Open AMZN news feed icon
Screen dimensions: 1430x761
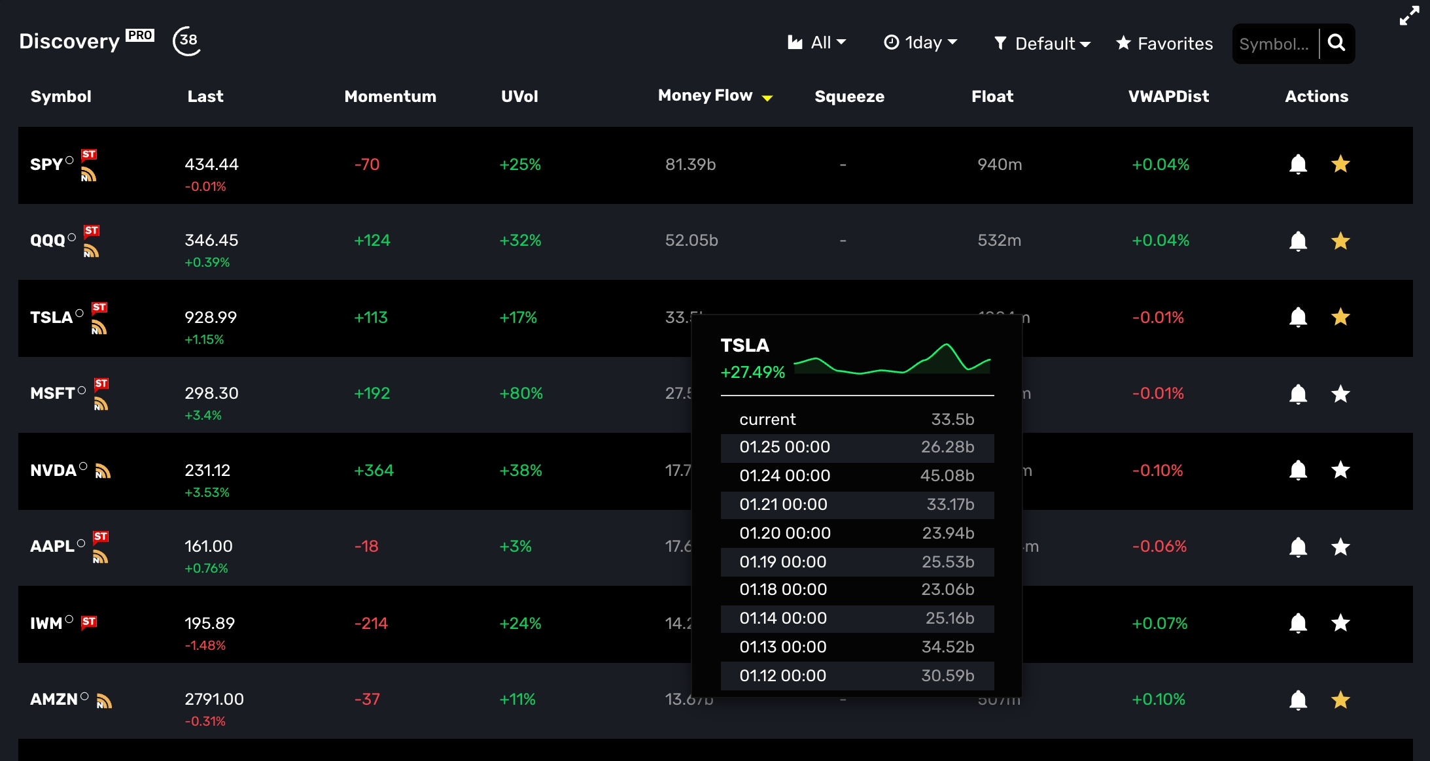(104, 701)
